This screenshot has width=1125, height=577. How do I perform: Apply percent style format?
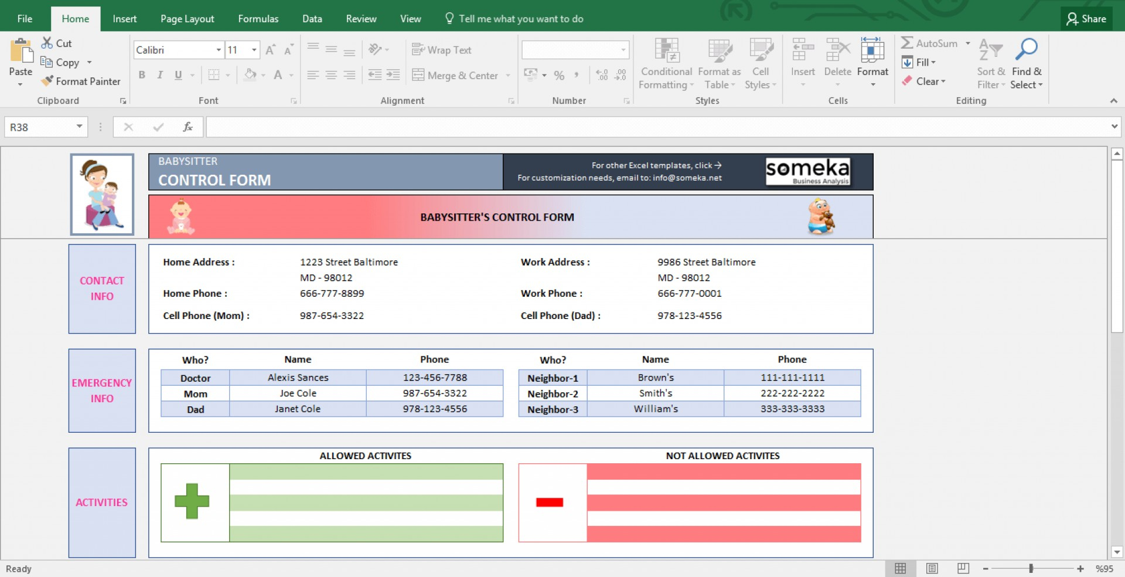pyautogui.click(x=559, y=75)
